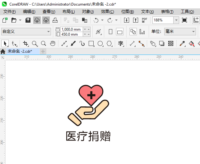Switch to the 未命名 -2.cdr document tab
The image size is (200, 164).
pos(23,51)
